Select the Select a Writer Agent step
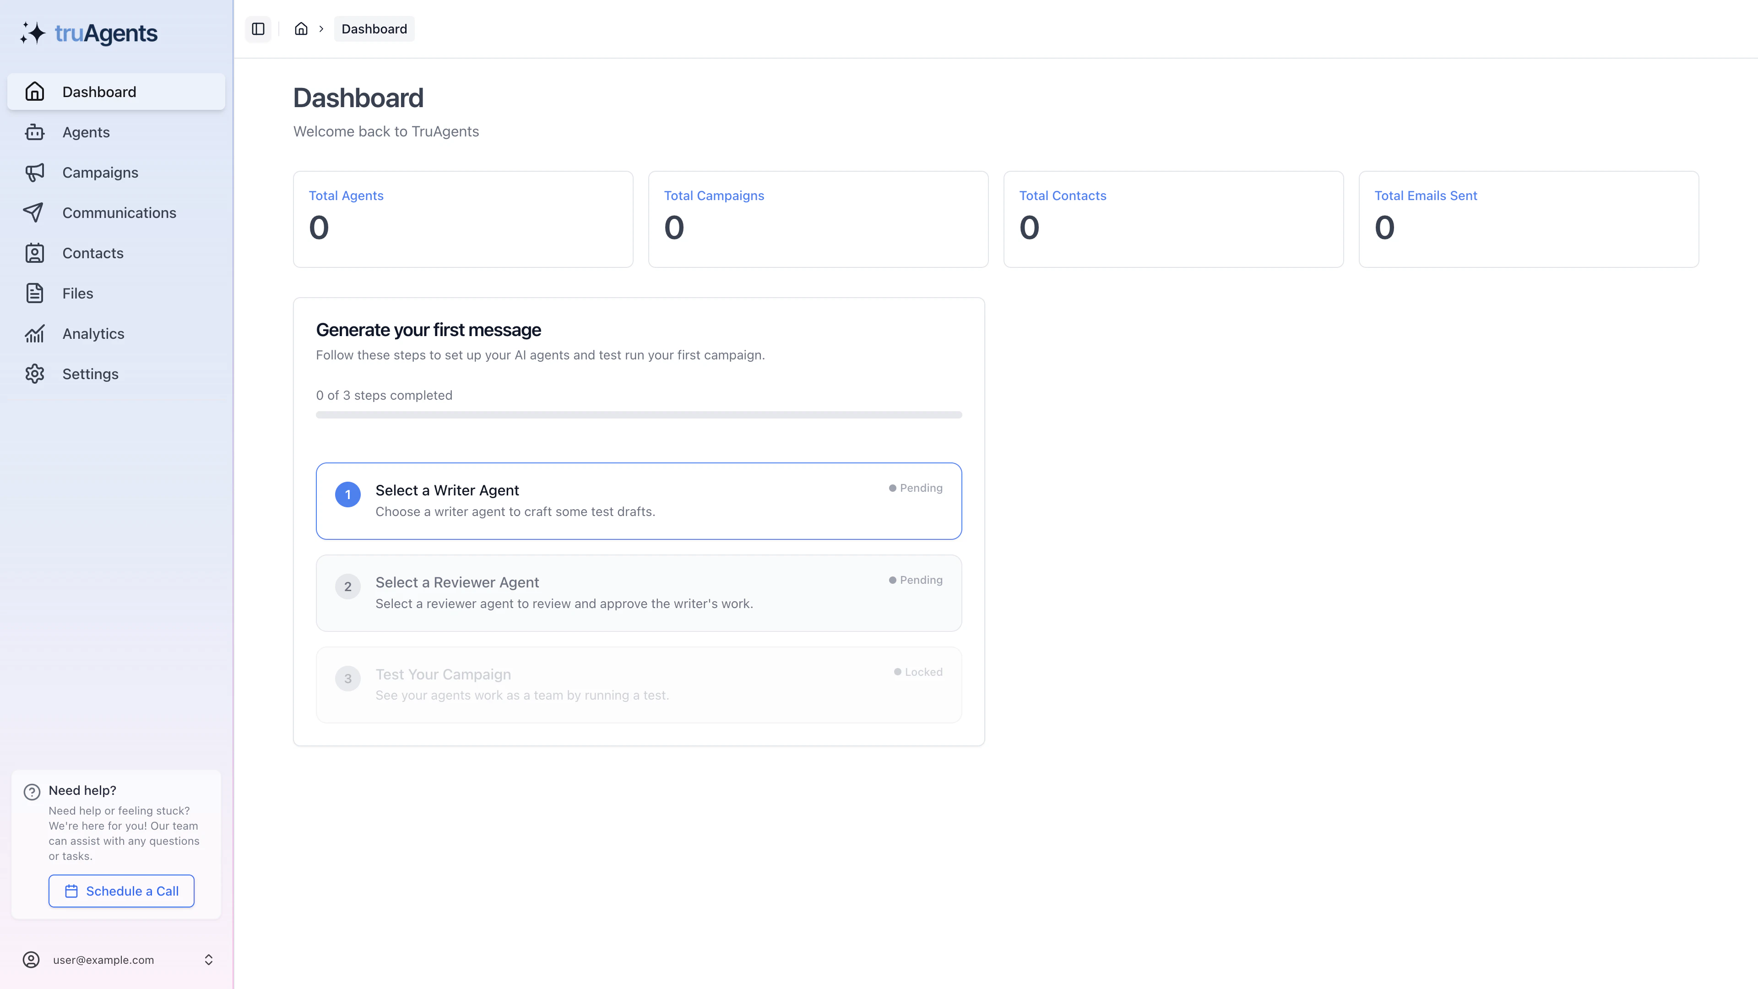This screenshot has width=1758, height=989. click(x=639, y=500)
